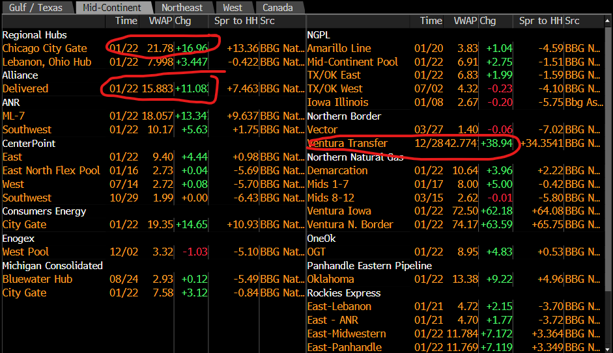
Task: Select Mids 8-12 entry
Action: [455, 198]
